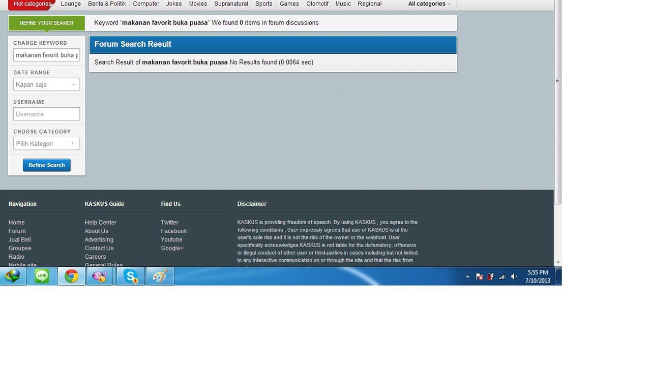The height and width of the screenshot is (366, 651).
Task: Click the Refine Search button
Action: pos(47,165)
